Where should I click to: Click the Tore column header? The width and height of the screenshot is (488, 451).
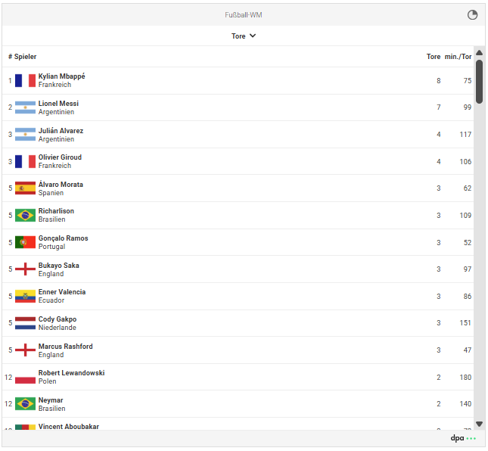pyautogui.click(x=434, y=57)
